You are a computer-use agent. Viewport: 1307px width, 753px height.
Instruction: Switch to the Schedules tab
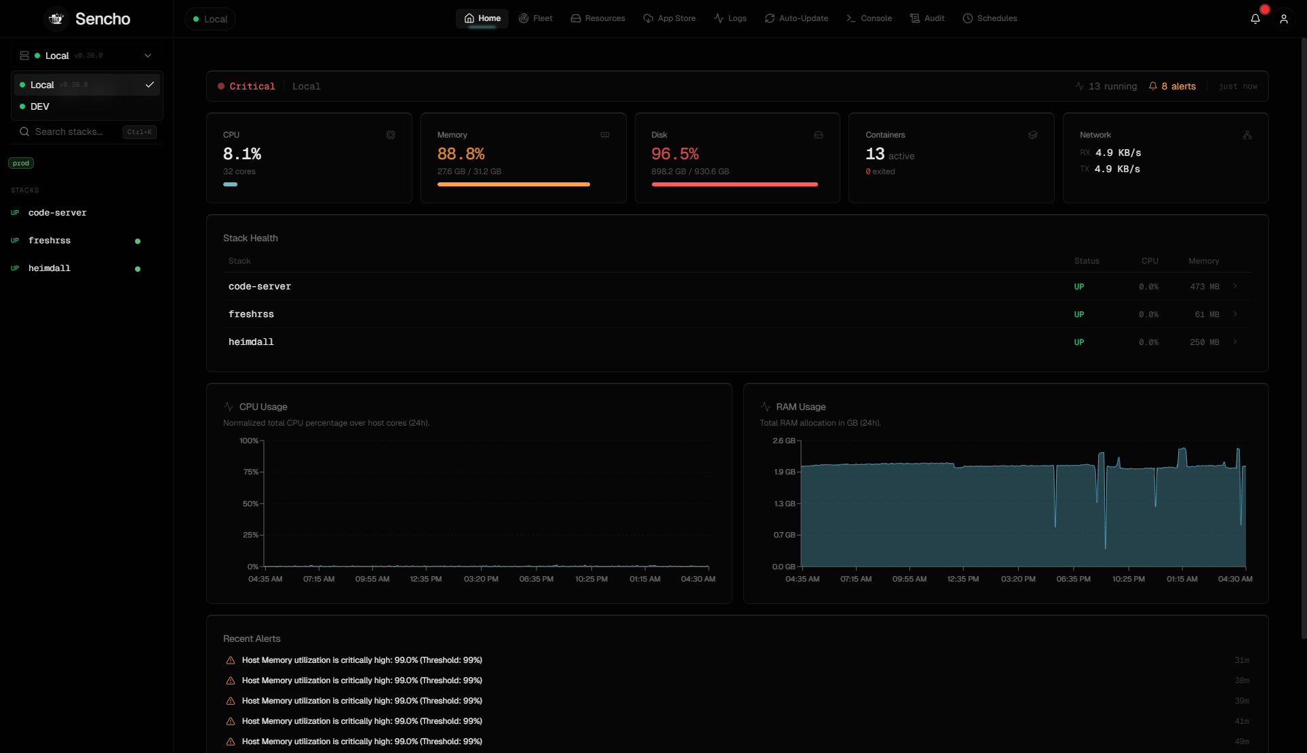coord(990,18)
